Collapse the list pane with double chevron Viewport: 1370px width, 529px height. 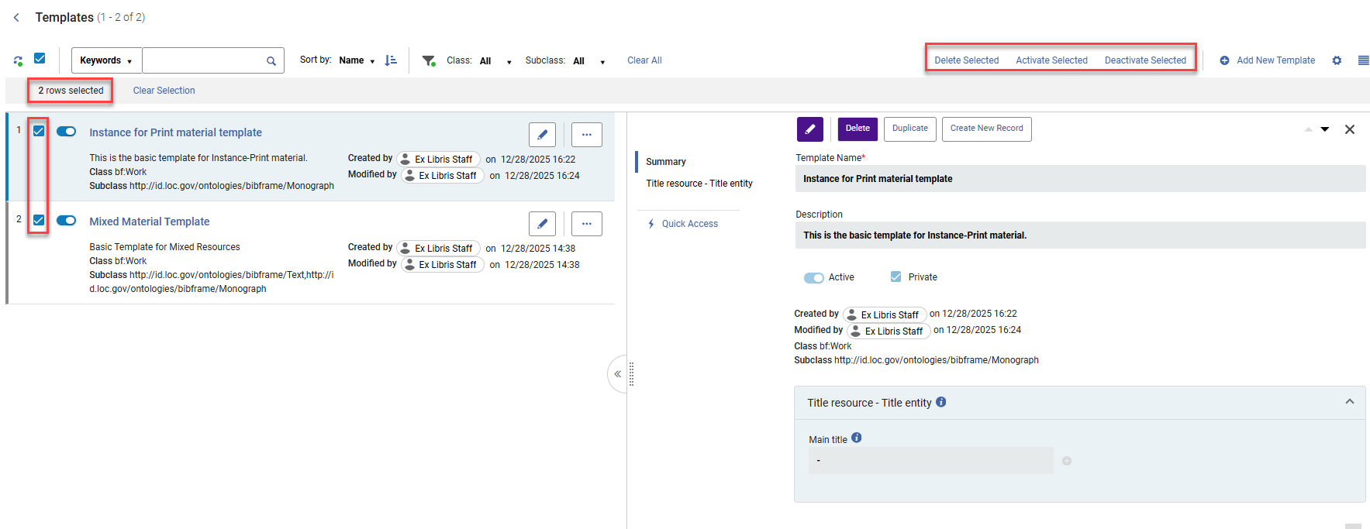(x=618, y=374)
